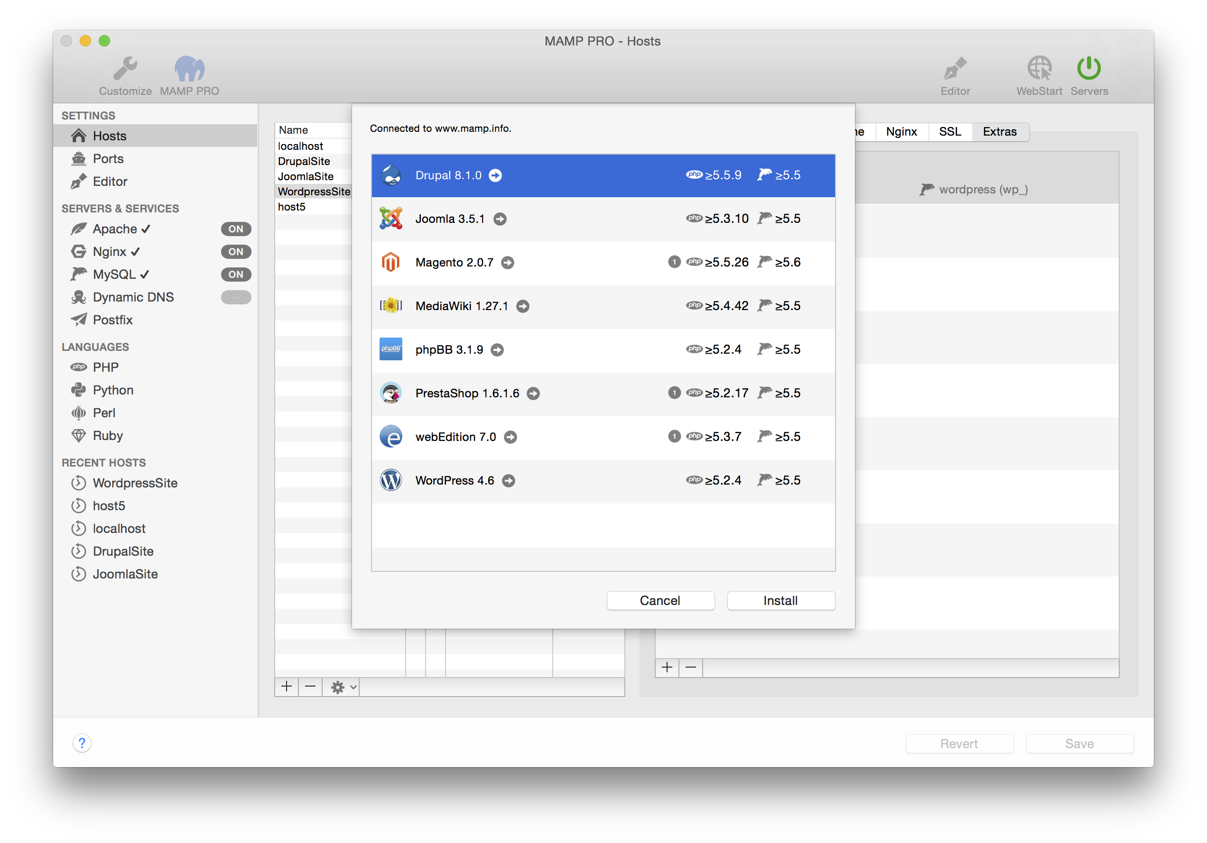Click the MAMP PRO elephant icon
1207x843 pixels.
189,69
